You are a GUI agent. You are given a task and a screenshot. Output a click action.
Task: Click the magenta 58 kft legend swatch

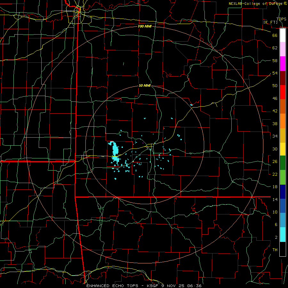283,64
